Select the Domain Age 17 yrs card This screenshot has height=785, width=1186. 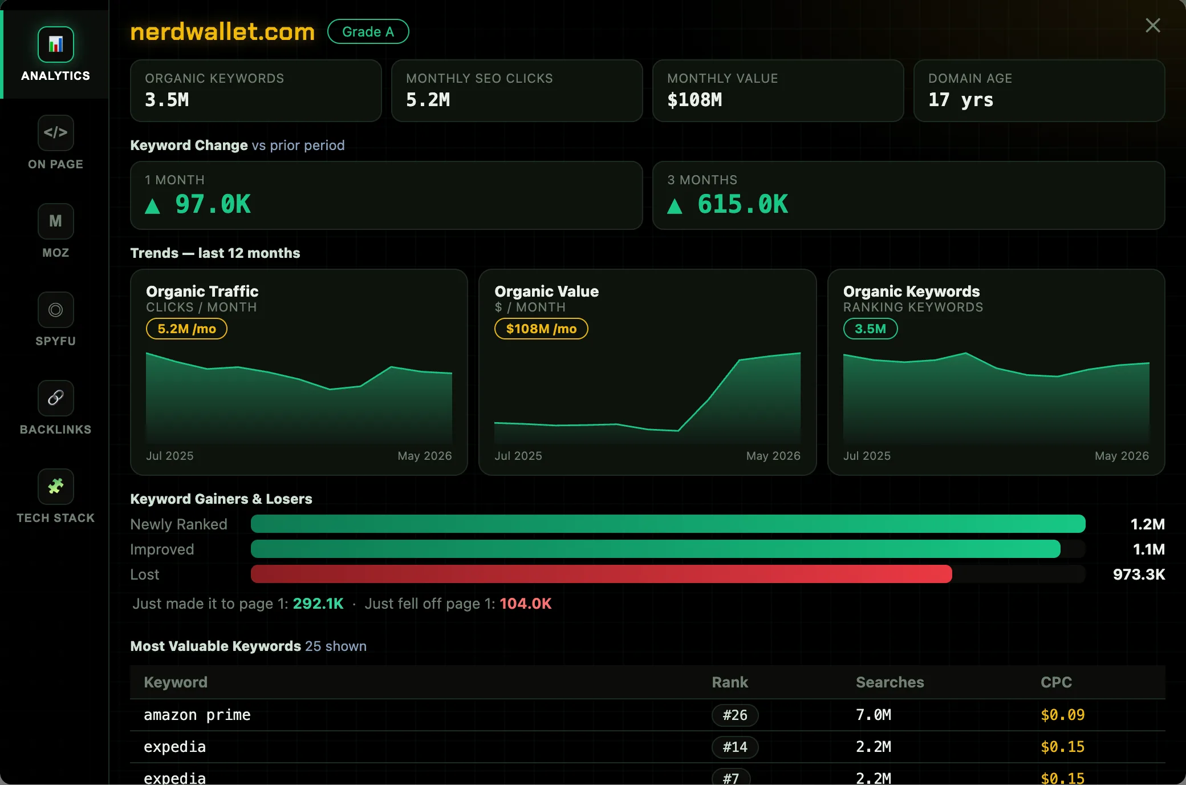1039,91
